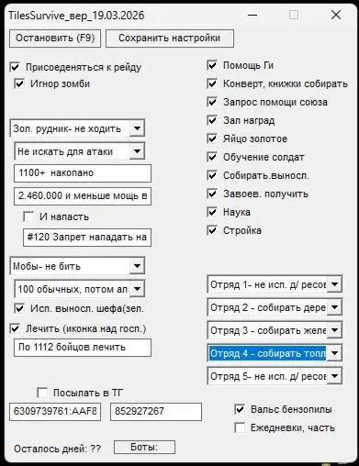Uncheck the Яйцо золотое checkbox
Screen dimensions: 359x466
click(x=212, y=139)
